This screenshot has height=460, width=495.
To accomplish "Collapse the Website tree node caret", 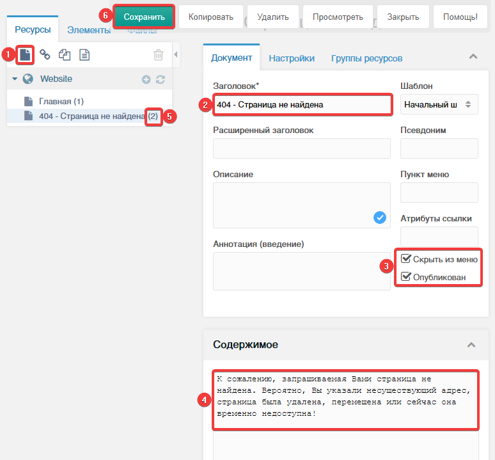I will [15, 79].
